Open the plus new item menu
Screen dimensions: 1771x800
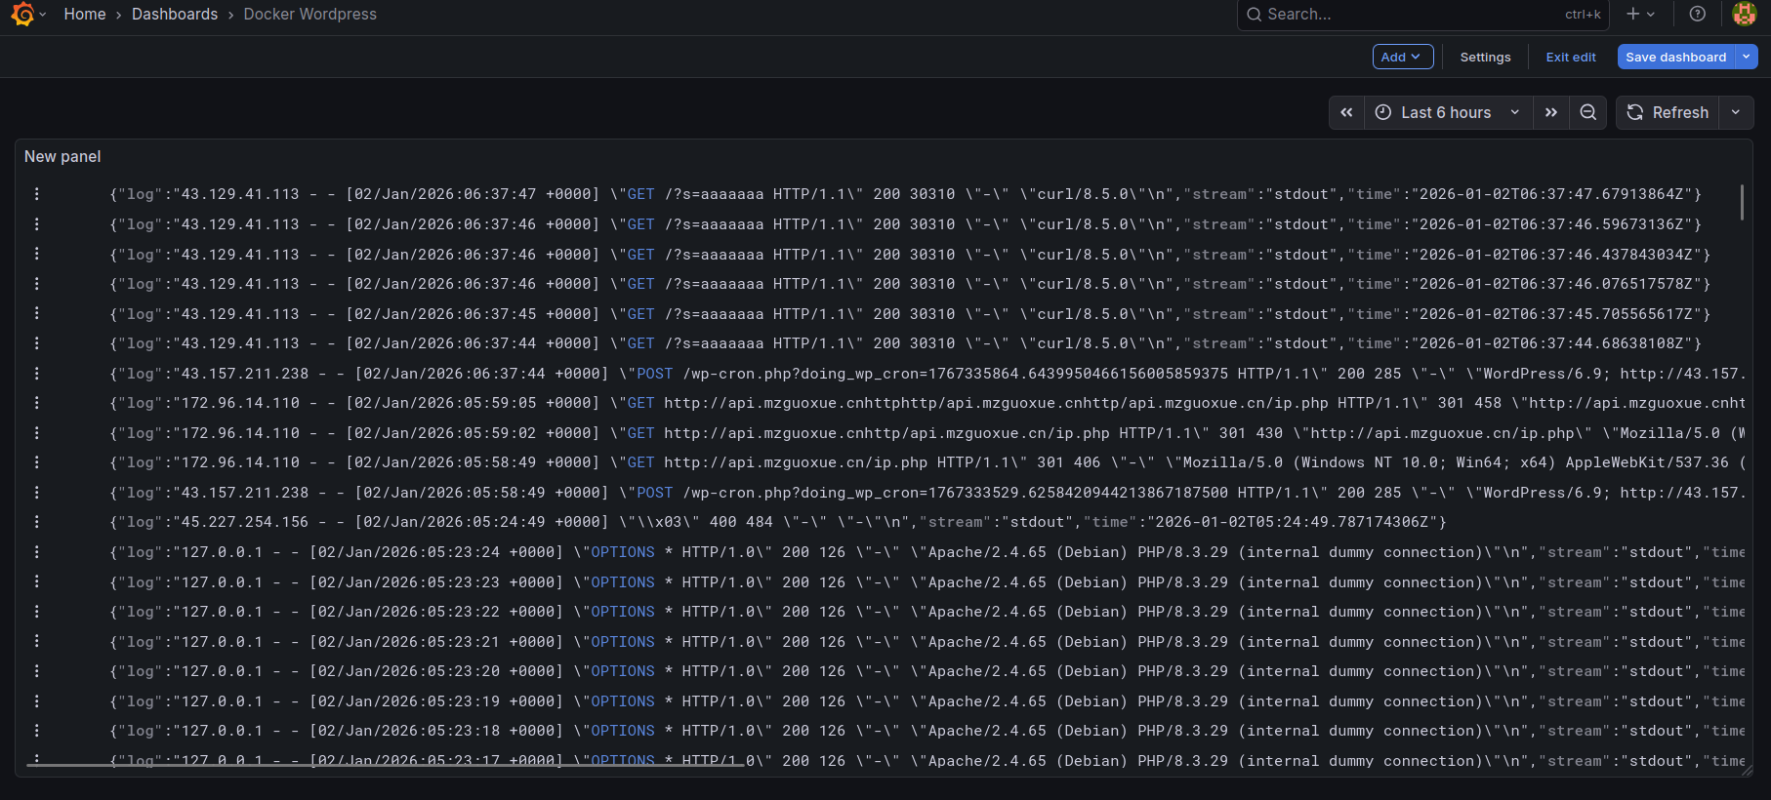pos(1640,15)
